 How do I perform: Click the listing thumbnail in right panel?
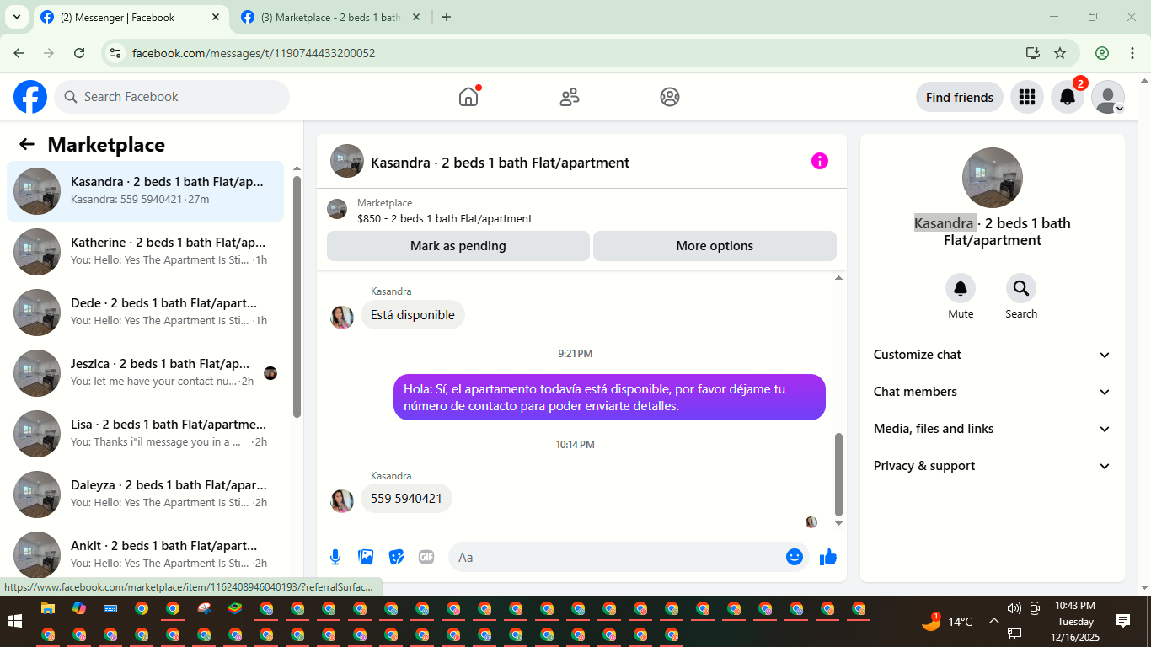point(993,178)
